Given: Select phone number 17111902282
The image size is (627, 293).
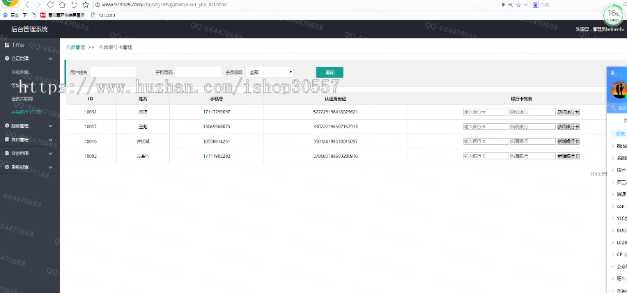Looking at the screenshot, I should [217, 156].
